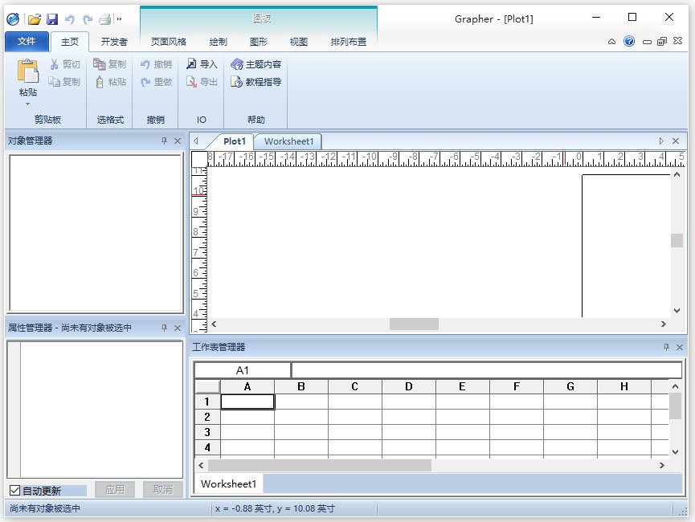This screenshot has height=522, width=695.
Task: Close the 对象管理器 panel
Action: (178, 141)
